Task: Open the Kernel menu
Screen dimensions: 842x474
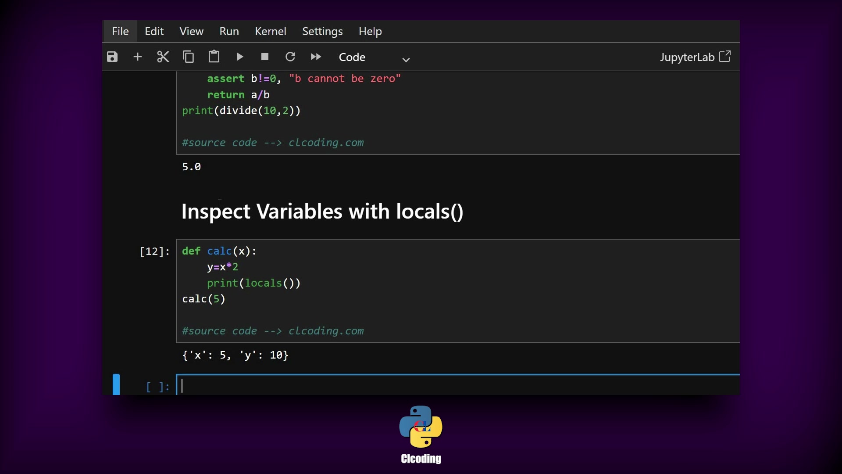Action: (x=271, y=31)
